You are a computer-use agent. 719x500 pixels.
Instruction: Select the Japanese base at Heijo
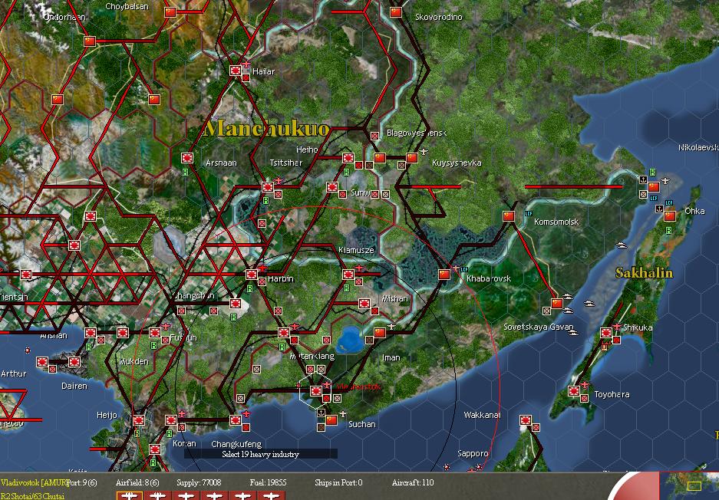click(138, 419)
